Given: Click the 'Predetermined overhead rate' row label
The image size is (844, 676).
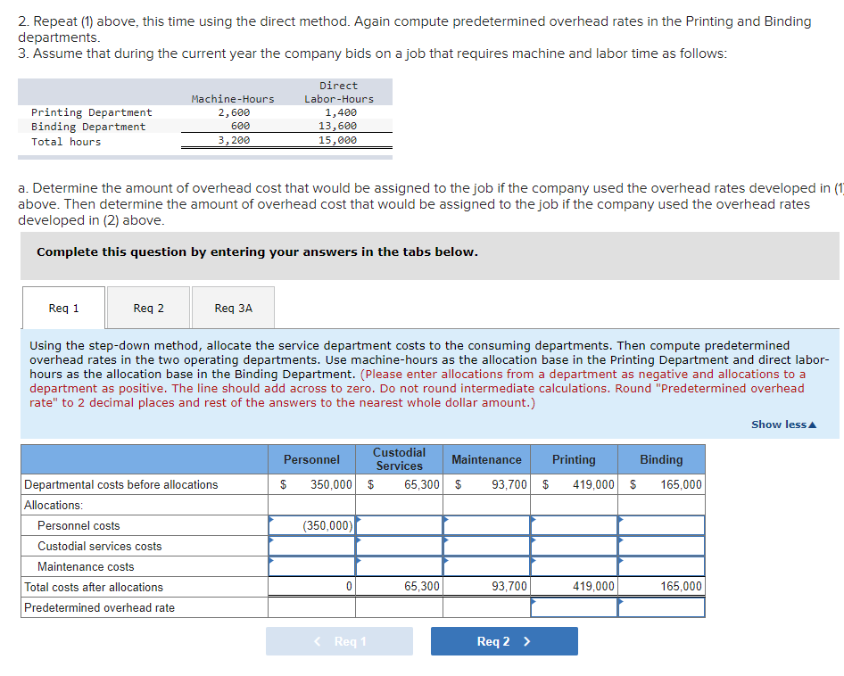Looking at the screenshot, I should (100, 607).
